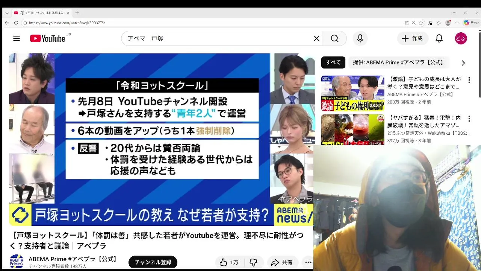Click the video title 【戸塚ヨットスクール】「体罰は善」
The width and height of the screenshot is (481, 271).
coord(156,241)
